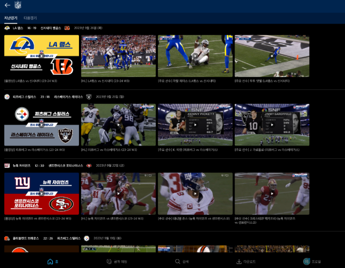Screen dimensions: 345x268
Task: Click the 22 : 26 score text
Action: (x=48, y=238)
